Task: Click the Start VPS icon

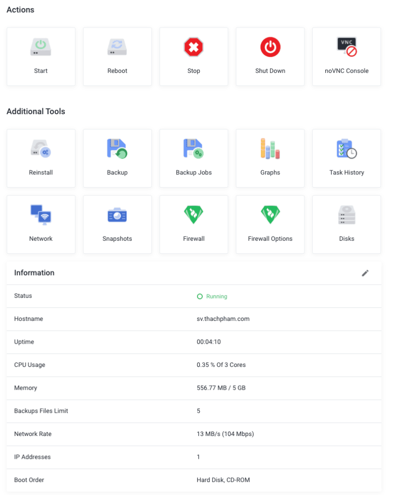Action: (x=41, y=47)
